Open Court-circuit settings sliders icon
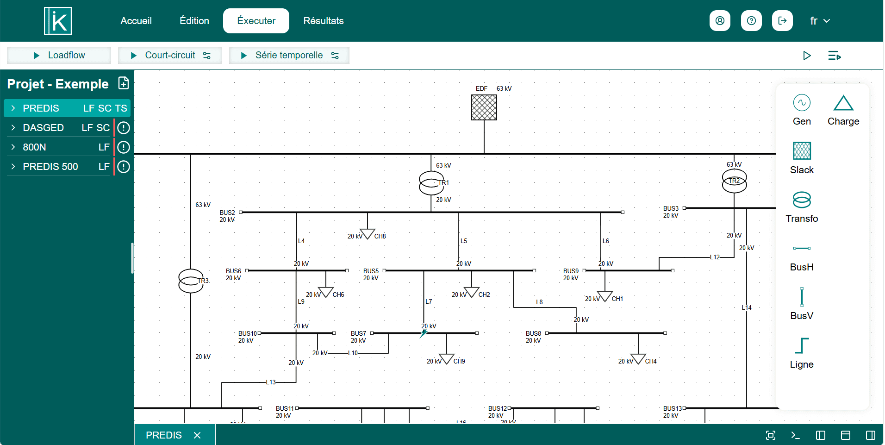The height and width of the screenshot is (445, 885). (x=207, y=56)
